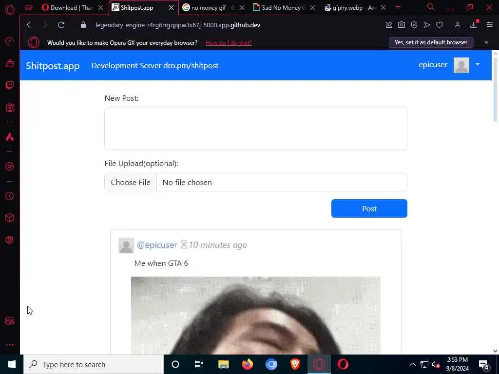Open ad blocker shield icon
The width and height of the screenshot is (499, 374).
click(x=414, y=25)
